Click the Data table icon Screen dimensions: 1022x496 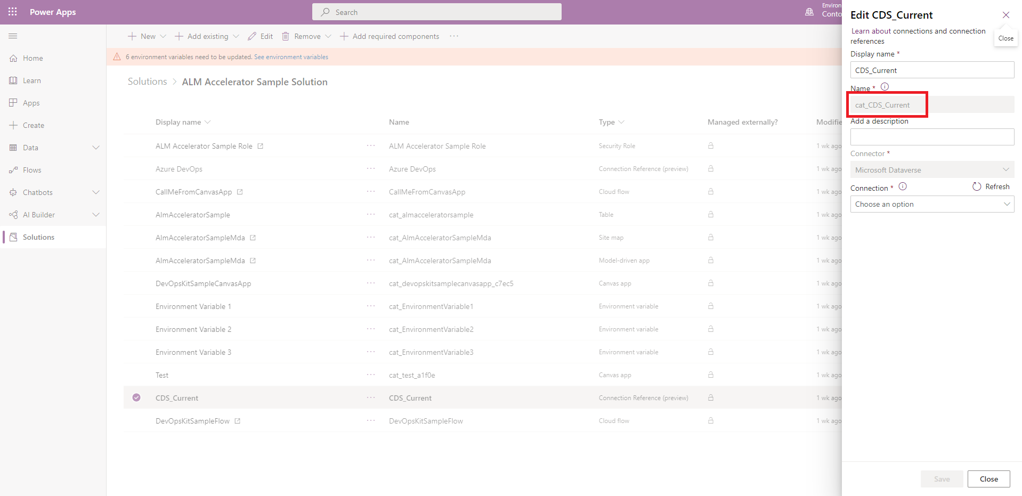[13, 148]
